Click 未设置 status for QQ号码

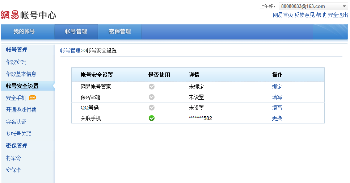pyautogui.click(x=196, y=108)
